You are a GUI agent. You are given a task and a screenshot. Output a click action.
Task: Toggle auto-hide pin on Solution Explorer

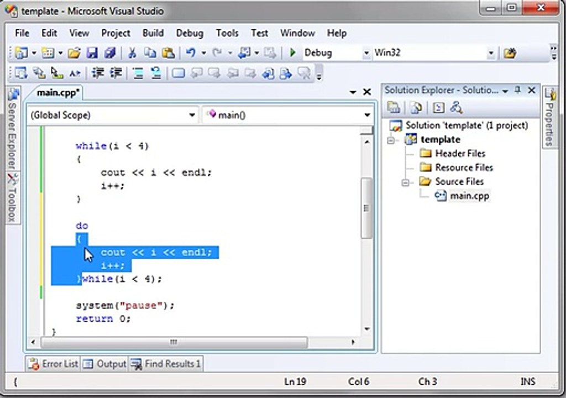(x=517, y=90)
